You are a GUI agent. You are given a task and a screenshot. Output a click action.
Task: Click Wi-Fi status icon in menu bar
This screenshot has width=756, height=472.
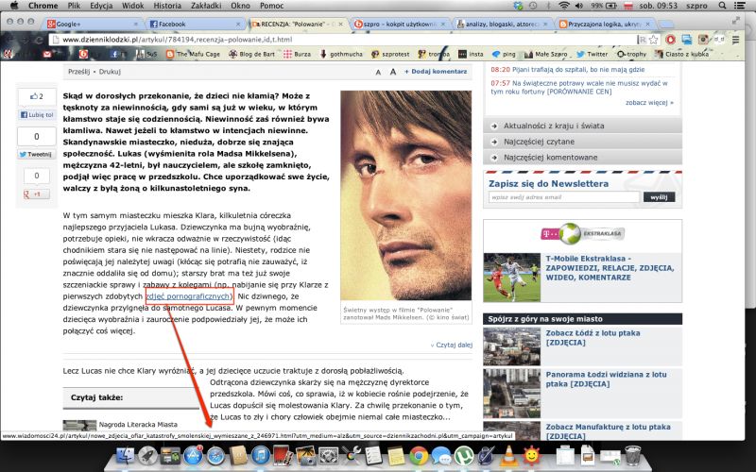tap(563, 6)
